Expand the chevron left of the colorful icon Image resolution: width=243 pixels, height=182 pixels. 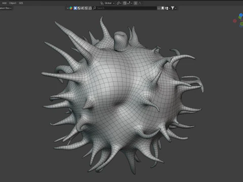pos(68,8)
